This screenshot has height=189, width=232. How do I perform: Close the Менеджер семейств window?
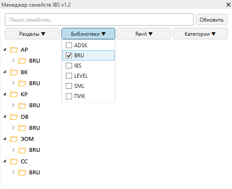pos(228,5)
